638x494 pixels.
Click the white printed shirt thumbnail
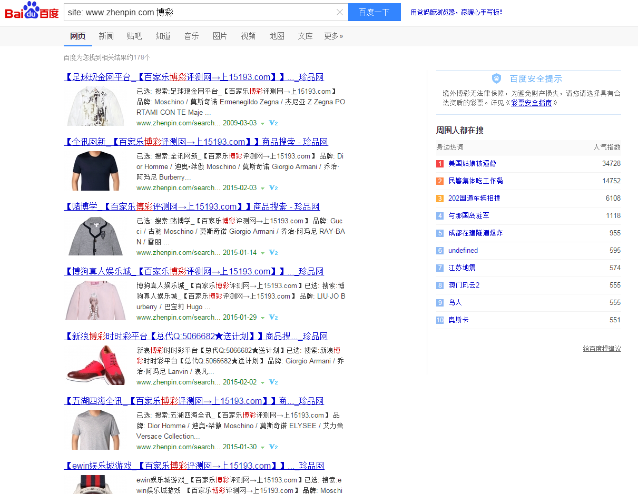95,106
